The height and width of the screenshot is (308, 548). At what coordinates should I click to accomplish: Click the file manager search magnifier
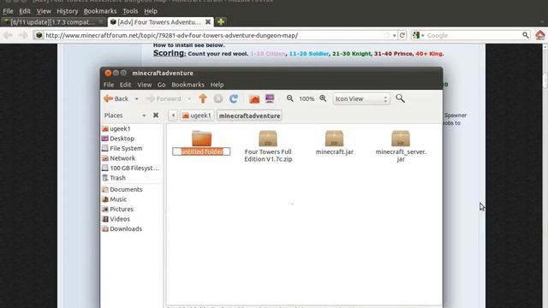pyautogui.click(x=400, y=98)
